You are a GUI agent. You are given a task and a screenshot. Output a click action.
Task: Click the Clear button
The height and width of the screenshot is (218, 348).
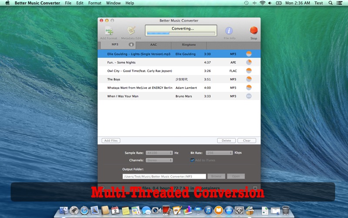point(247,140)
